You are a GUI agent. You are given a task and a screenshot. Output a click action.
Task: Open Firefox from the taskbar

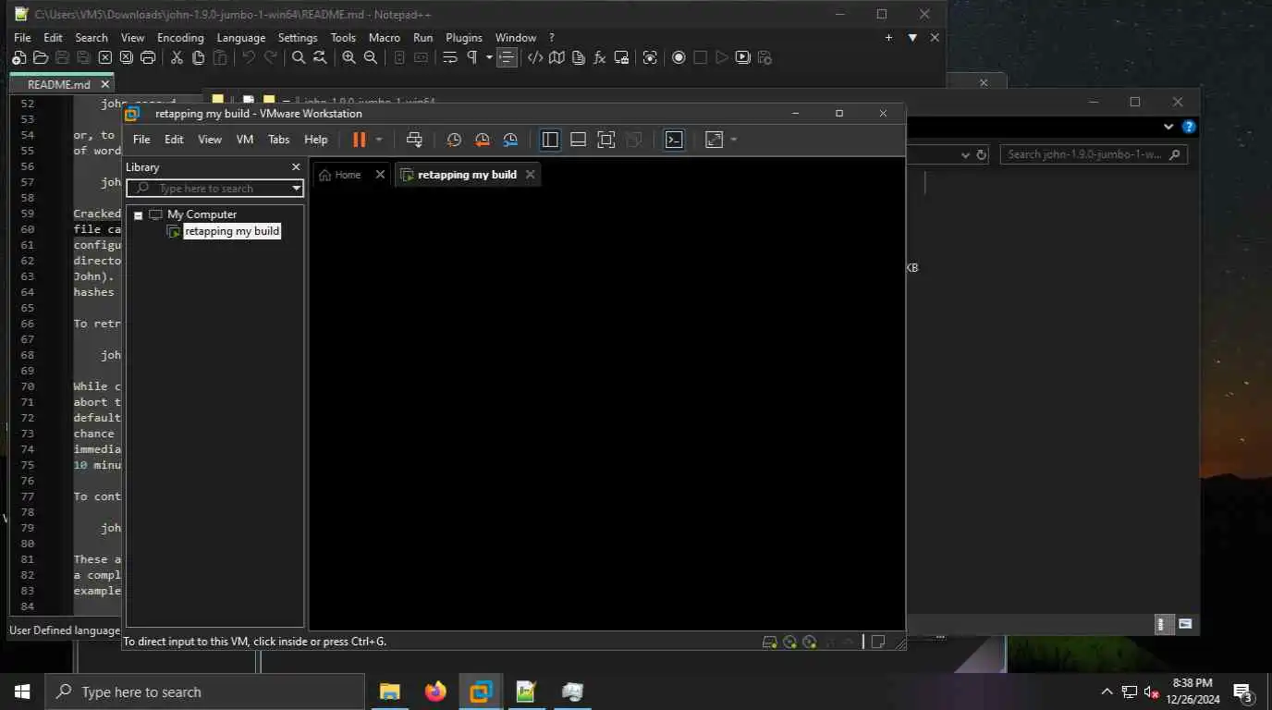click(434, 692)
